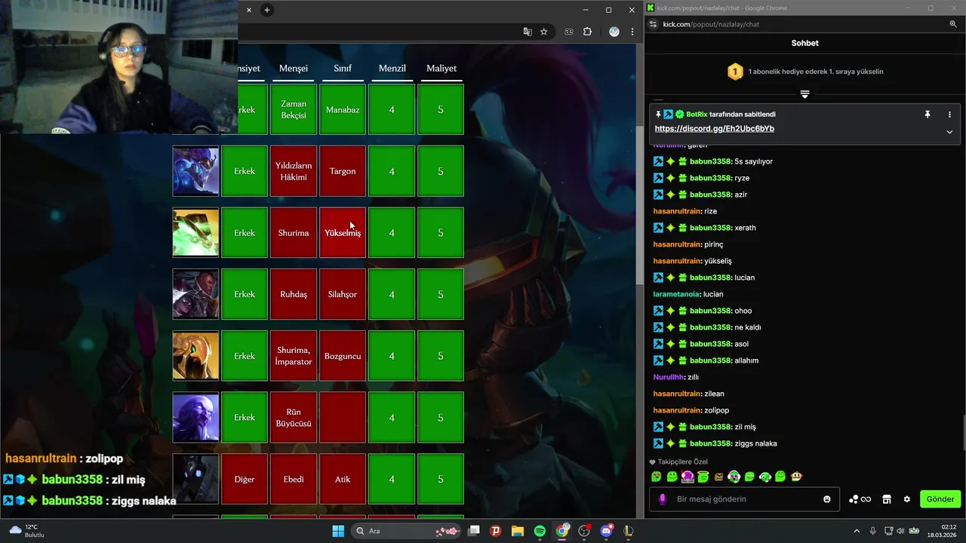Focus the 'Bir mesaj gönderin' input
Viewport: 966px width, 543px height.
[x=743, y=499]
